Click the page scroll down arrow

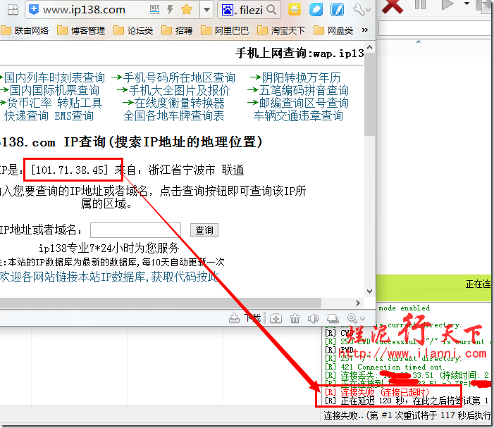[369, 291]
